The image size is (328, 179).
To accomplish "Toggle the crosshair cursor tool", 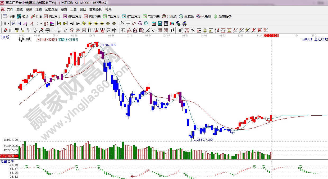I will coord(128,23).
